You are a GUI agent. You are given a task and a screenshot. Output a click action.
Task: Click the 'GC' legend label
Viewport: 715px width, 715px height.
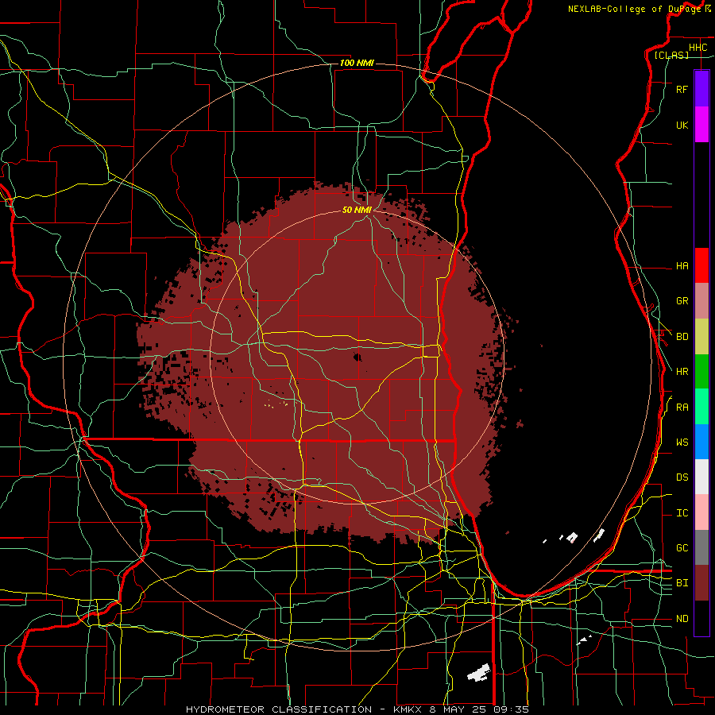tap(682, 547)
